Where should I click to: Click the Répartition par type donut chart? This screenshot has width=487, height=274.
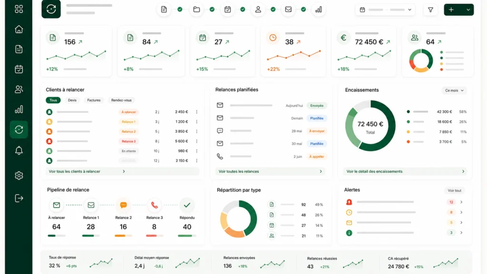[x=239, y=219]
